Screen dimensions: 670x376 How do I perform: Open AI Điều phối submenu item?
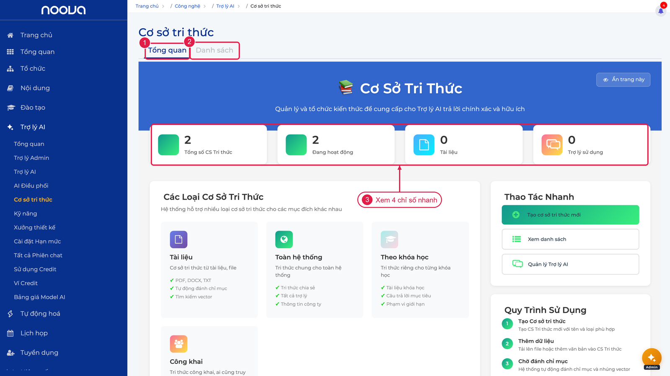click(x=31, y=186)
